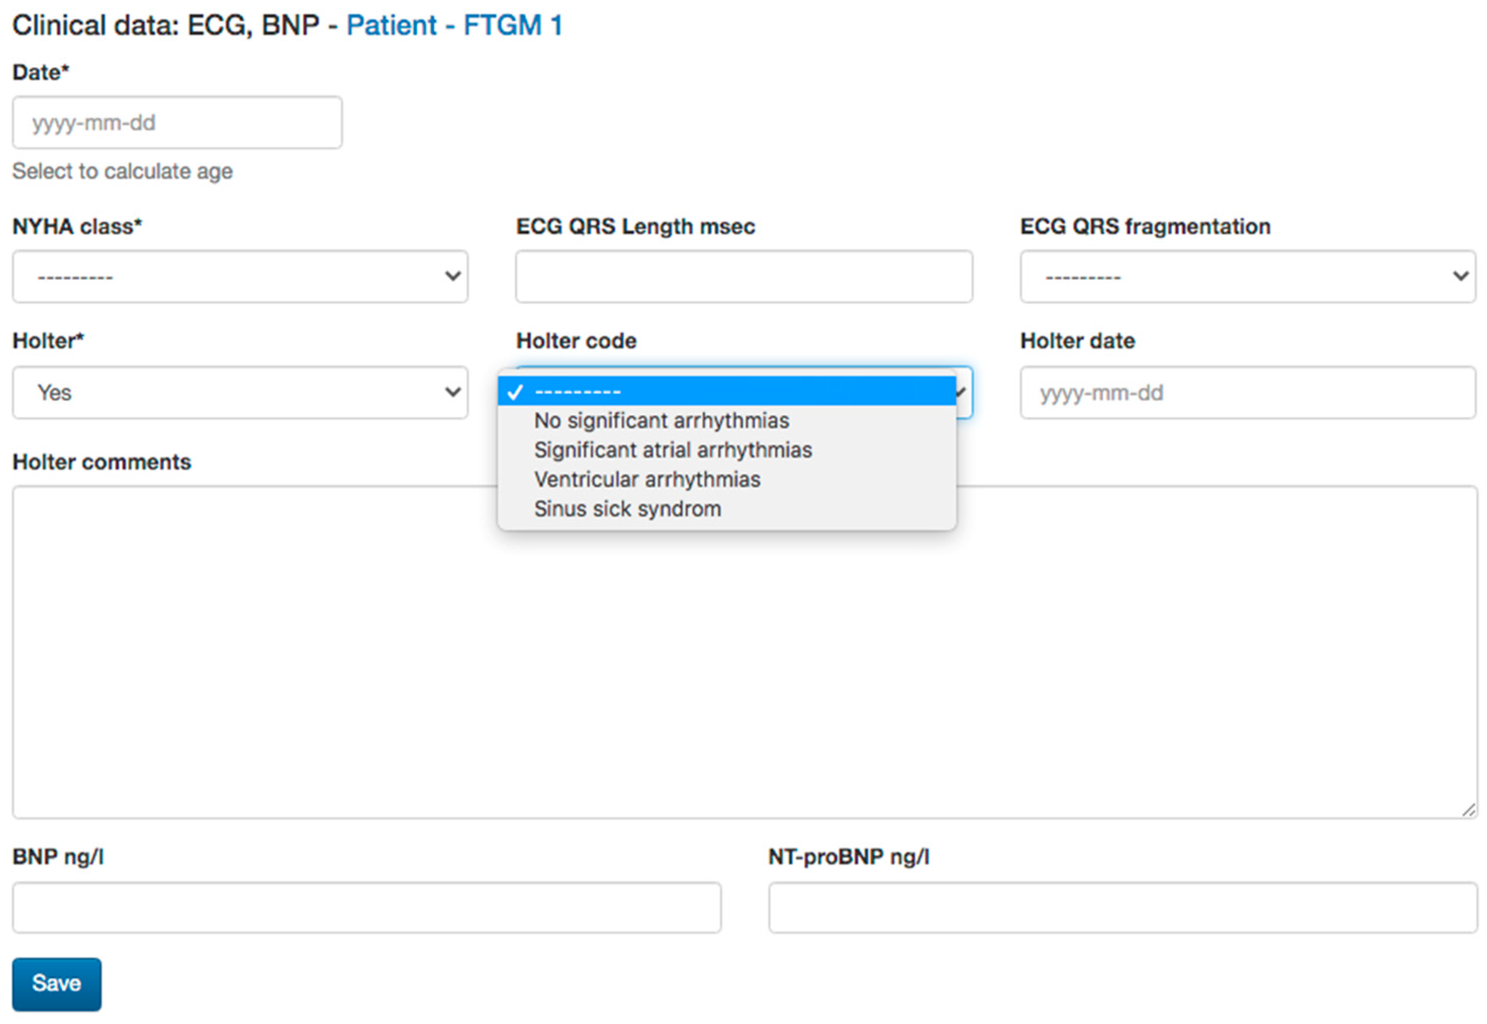Pick "Sinus sick syndrom" from the list

coord(627,508)
